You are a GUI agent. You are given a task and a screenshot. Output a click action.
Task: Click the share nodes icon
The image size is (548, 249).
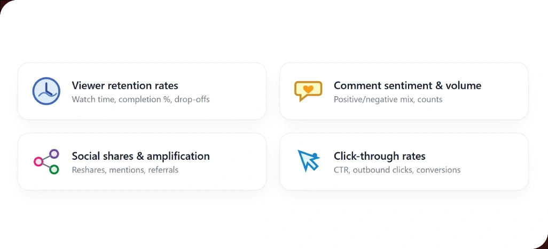[x=46, y=161]
